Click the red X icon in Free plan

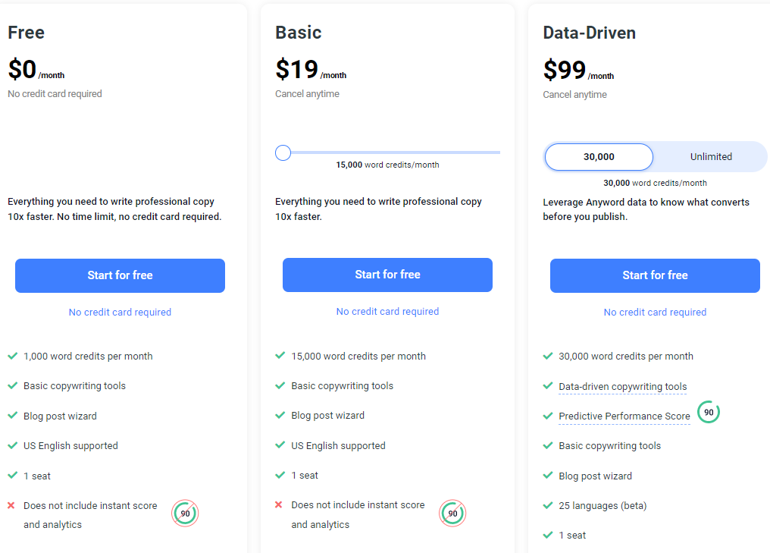point(11,505)
